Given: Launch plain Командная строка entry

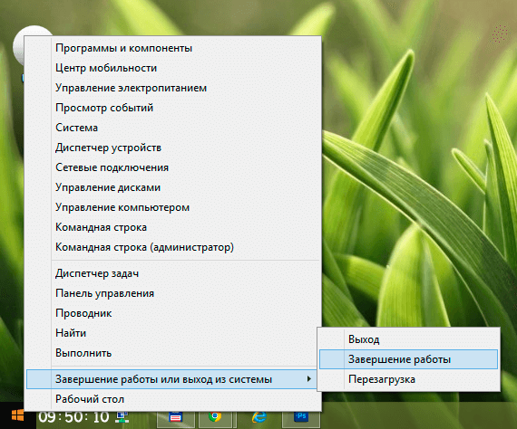Looking at the screenshot, I should (x=172, y=227).
